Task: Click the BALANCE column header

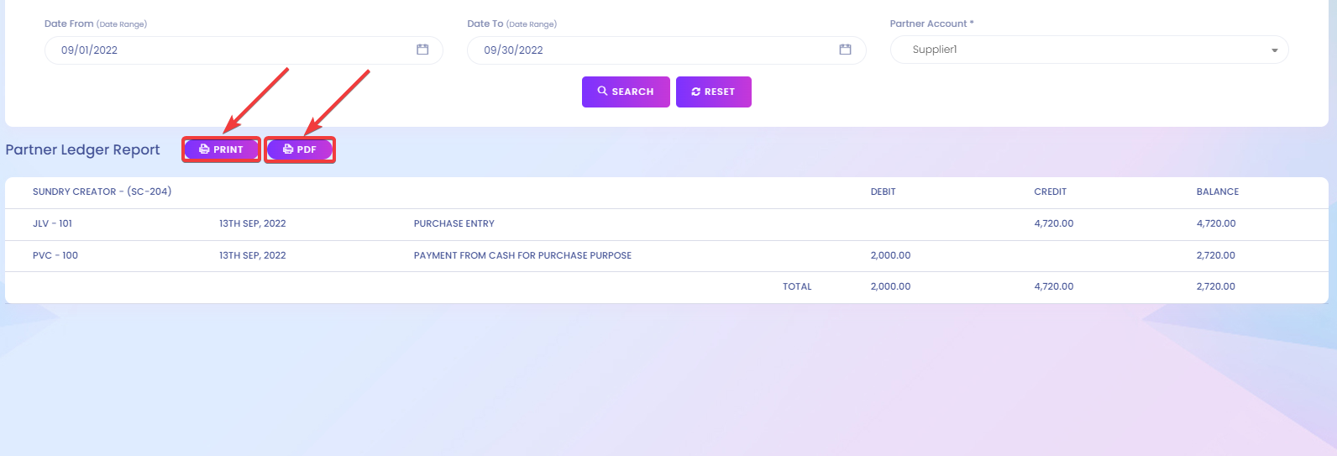Action: tap(1218, 192)
